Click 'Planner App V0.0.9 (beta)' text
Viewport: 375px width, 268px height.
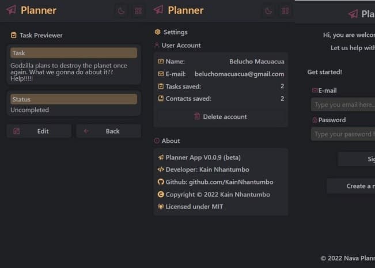point(203,157)
